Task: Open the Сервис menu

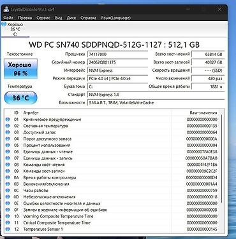Action: 43,18
